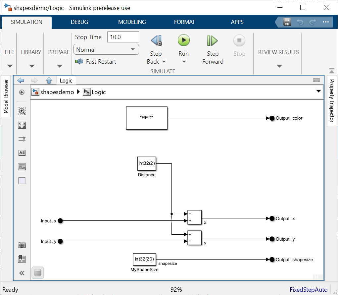Viewport: 338px width, 295px height.
Task: Switch to the FORMAT tab
Action: point(184,22)
